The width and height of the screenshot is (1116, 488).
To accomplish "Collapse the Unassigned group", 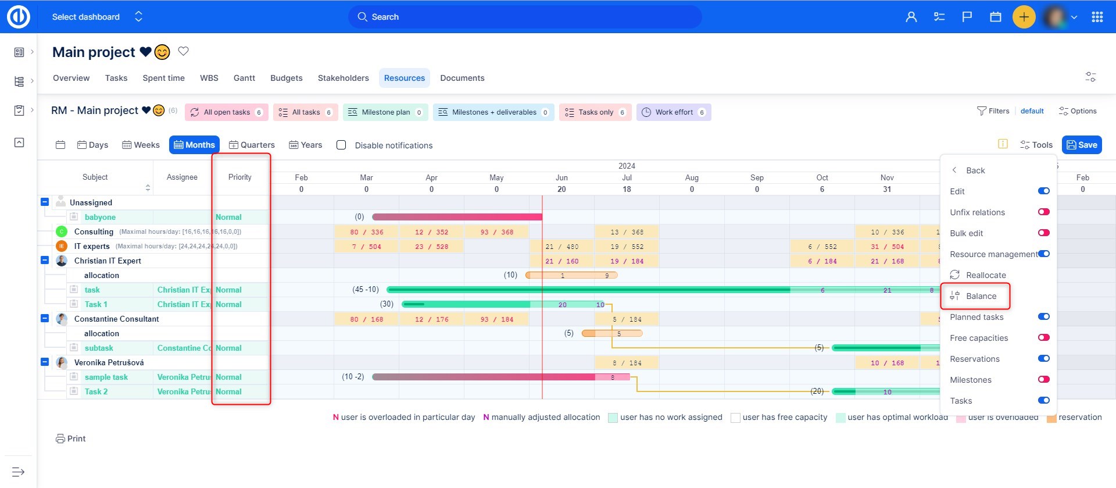I will click(x=45, y=202).
